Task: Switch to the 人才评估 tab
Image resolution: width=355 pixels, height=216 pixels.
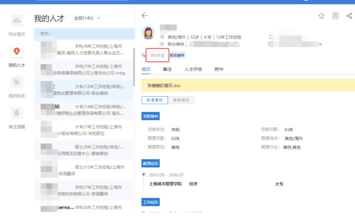Action: [x=192, y=69]
